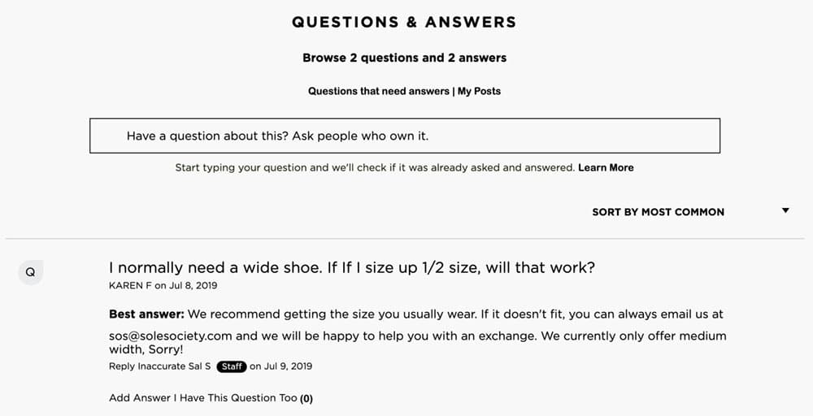Click the Sal S staff author name
This screenshot has height=416, width=813.
pos(199,366)
